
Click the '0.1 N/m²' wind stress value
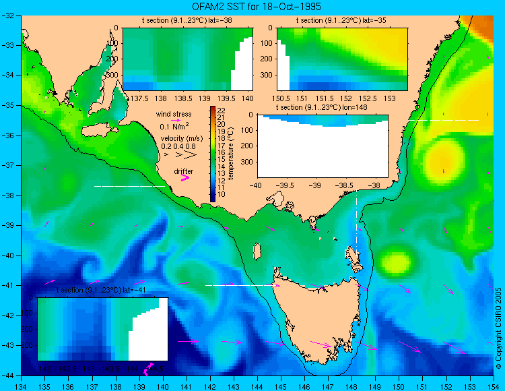click(x=174, y=126)
